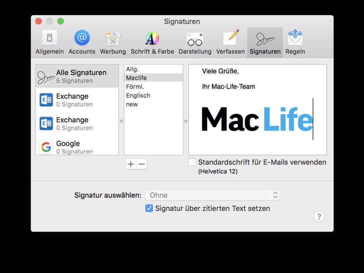Click divider handle between signature list and editor
This screenshot has height=273, width=364.
coord(186,121)
